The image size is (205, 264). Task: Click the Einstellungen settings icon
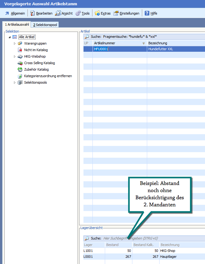click(x=116, y=13)
